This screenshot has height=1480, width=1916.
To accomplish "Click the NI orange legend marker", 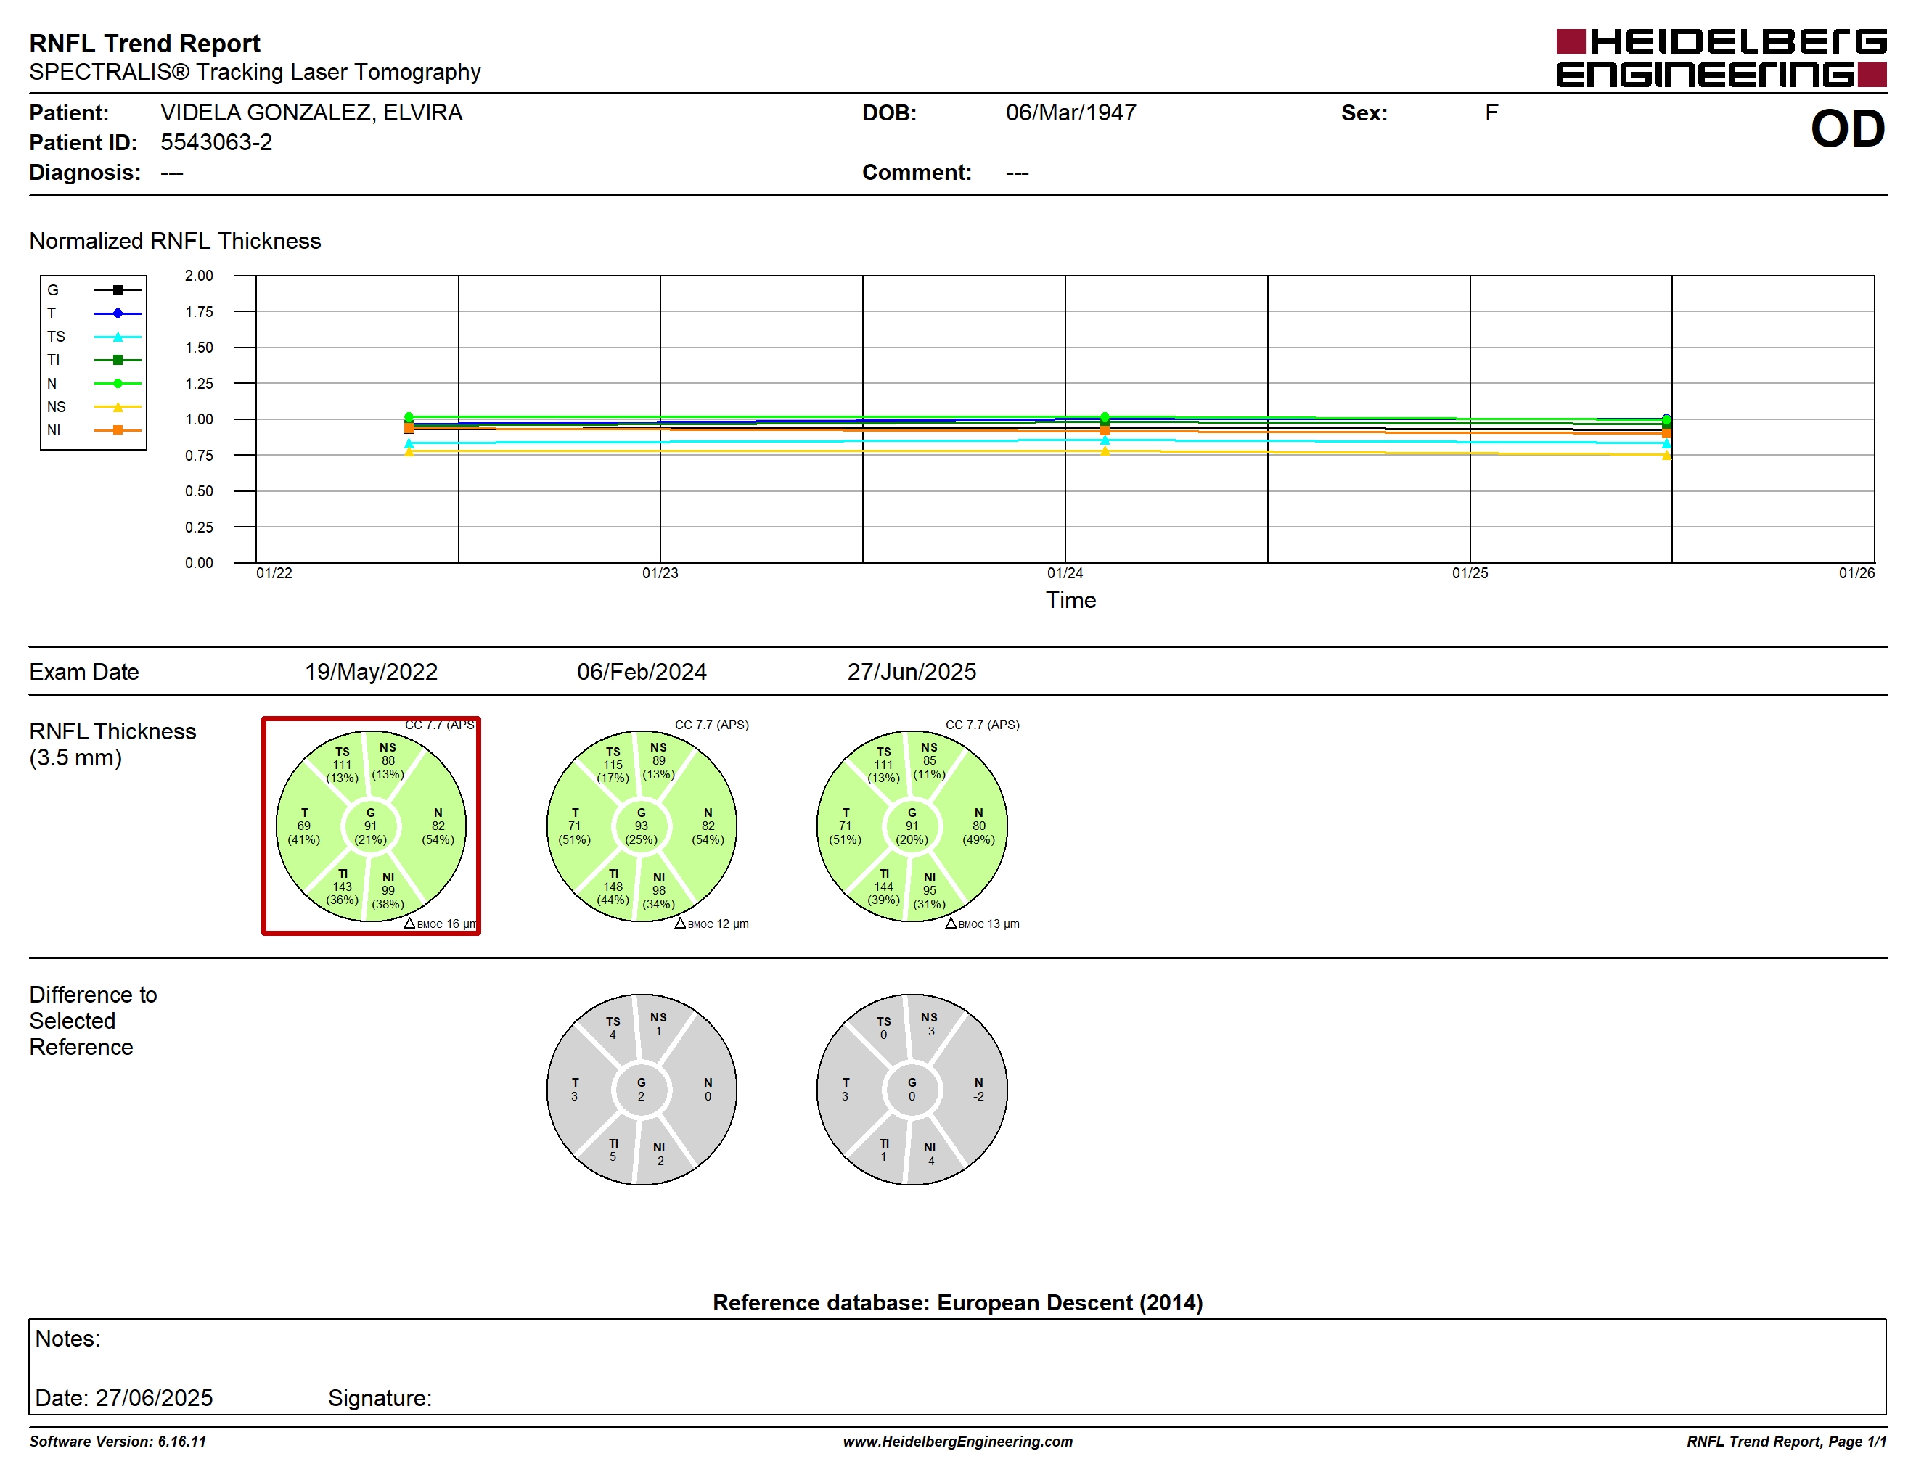I will tap(118, 429).
